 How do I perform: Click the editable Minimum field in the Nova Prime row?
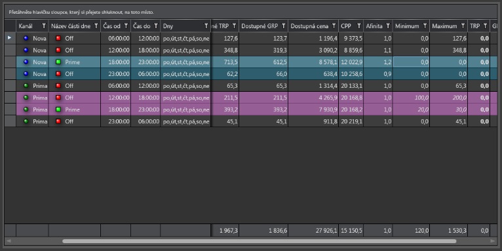411,62
